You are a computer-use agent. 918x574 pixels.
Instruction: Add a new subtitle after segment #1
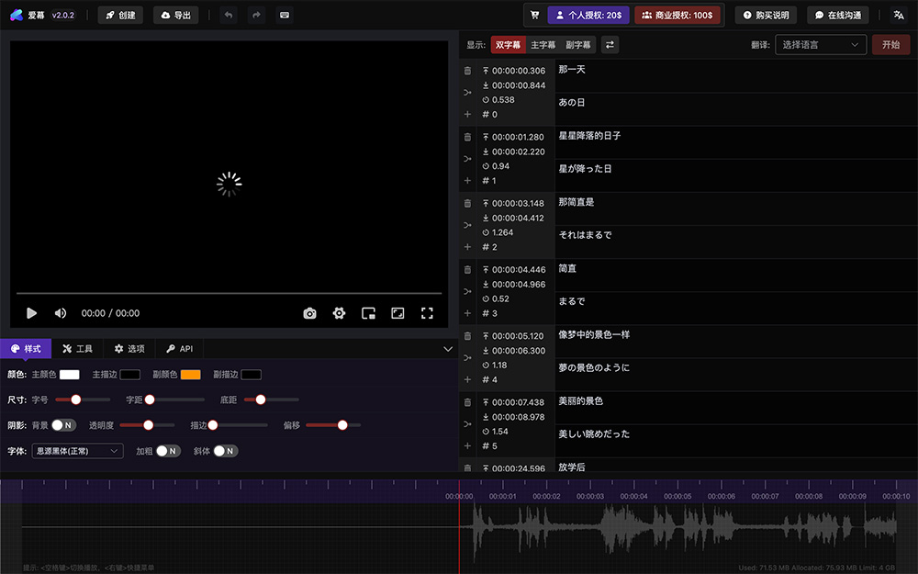click(467, 181)
